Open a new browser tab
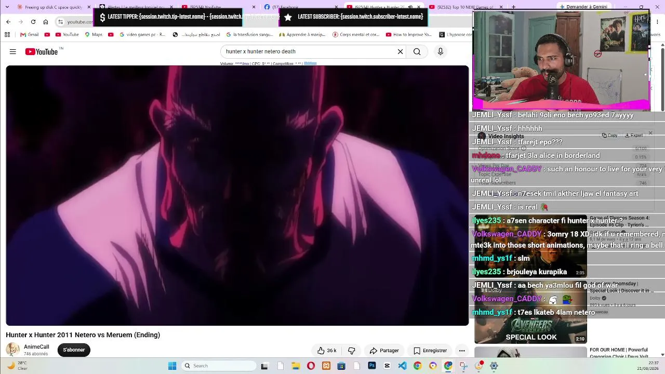Viewport: 665px width, 374px height. tap(514, 7)
